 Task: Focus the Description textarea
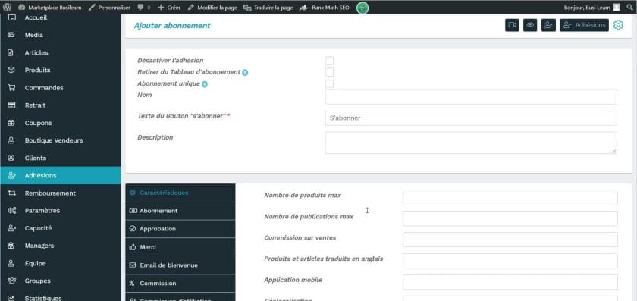coord(471,143)
